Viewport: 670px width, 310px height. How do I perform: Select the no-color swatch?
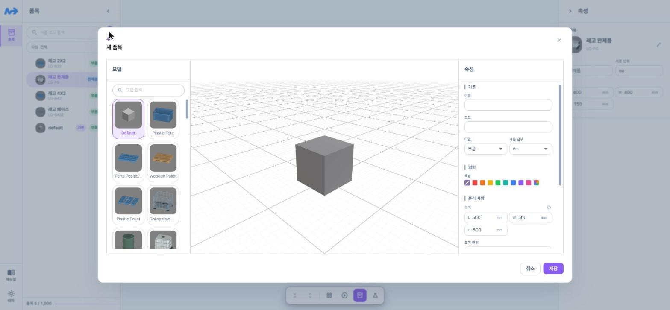pos(467,183)
